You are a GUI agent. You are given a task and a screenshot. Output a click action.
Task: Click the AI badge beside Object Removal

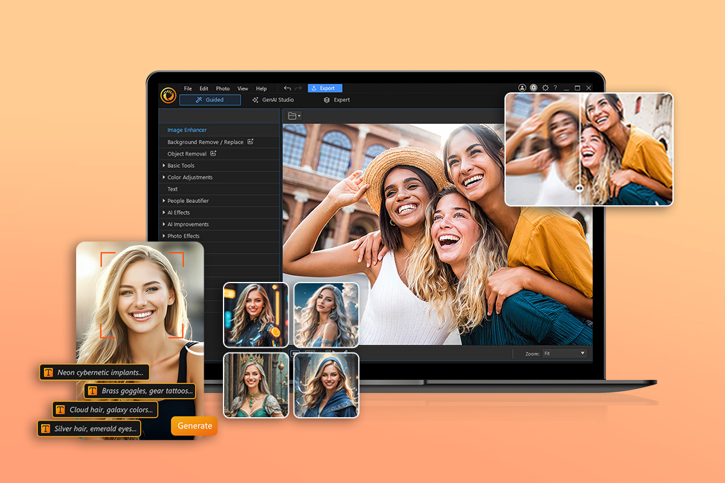point(213,153)
